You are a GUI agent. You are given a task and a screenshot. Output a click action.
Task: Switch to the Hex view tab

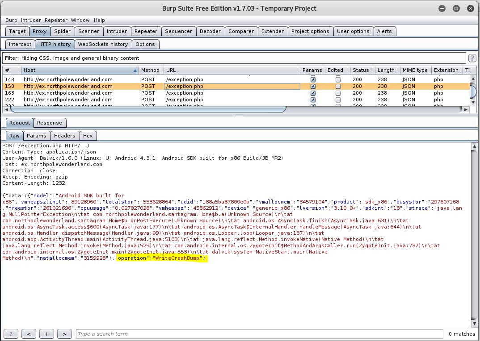[88, 136]
